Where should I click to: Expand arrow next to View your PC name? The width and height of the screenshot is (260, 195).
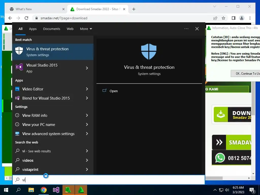click(87, 124)
